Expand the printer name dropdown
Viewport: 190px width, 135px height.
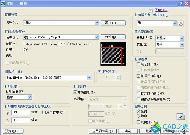point(97,37)
